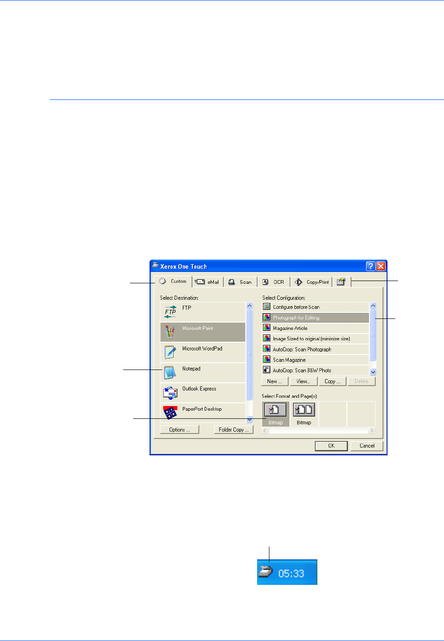Select 'Scan Magazine' configuration text
The image size is (444, 641).
289,360
